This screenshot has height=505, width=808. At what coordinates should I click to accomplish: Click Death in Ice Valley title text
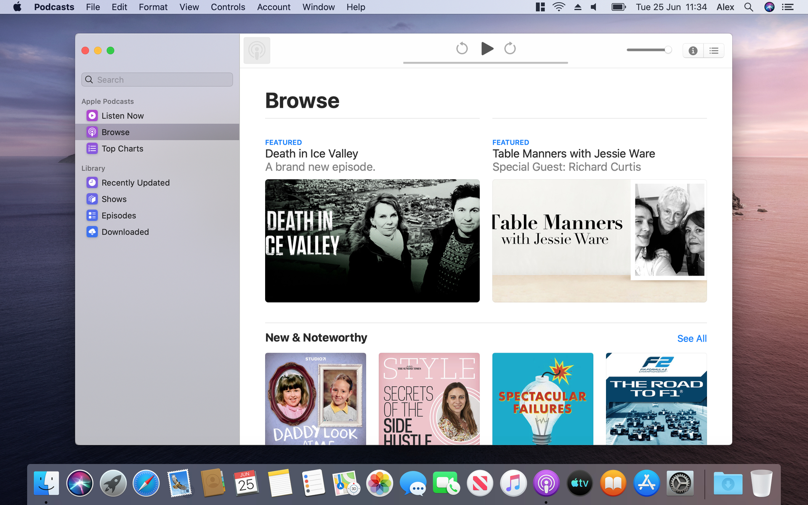coord(311,154)
